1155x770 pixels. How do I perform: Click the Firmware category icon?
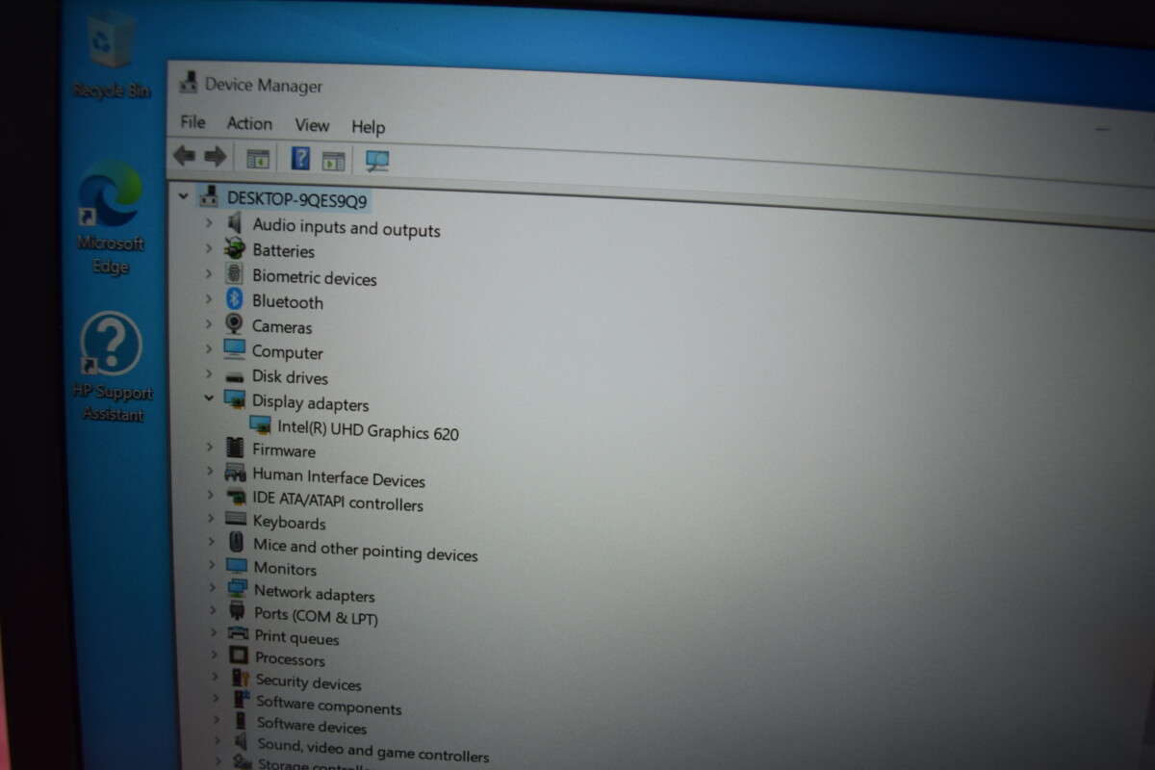(235, 448)
